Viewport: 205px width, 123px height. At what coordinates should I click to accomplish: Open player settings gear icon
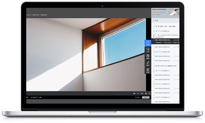(x=146, y=93)
